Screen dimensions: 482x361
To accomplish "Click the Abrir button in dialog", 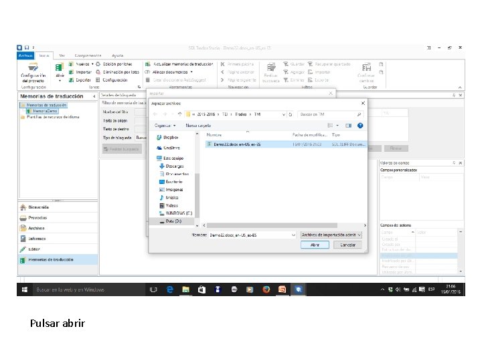I will click(x=315, y=245).
